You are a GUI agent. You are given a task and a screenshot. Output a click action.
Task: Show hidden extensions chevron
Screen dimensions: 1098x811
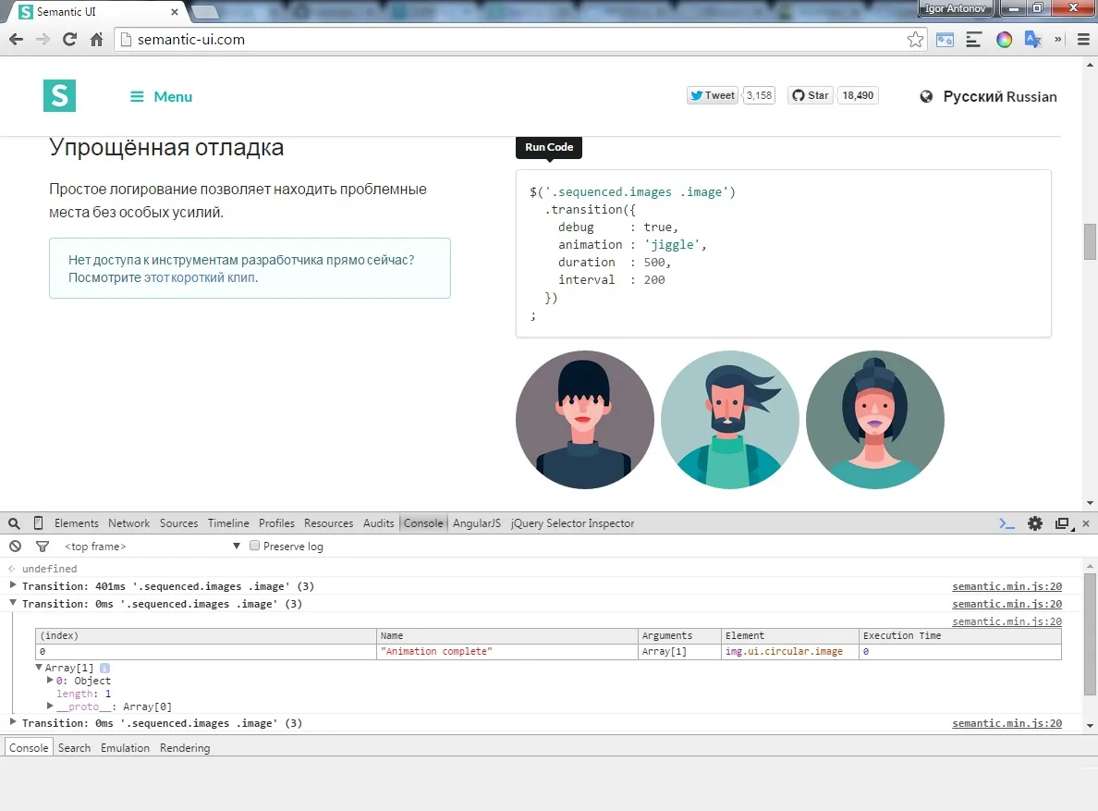1058,40
